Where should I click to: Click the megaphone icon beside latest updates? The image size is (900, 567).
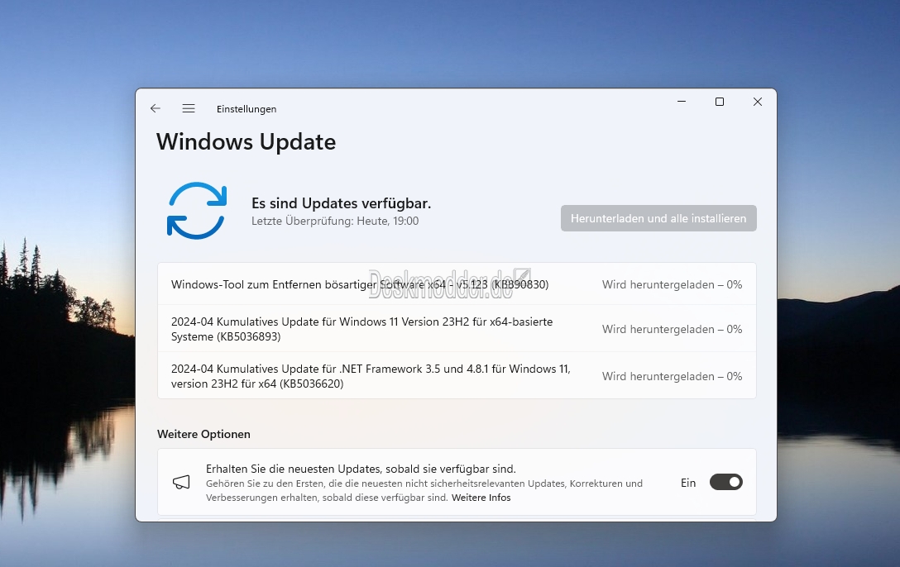pos(181,482)
